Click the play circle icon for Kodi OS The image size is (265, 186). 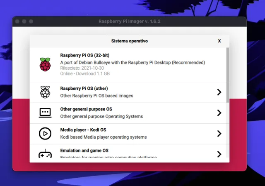tap(45, 133)
